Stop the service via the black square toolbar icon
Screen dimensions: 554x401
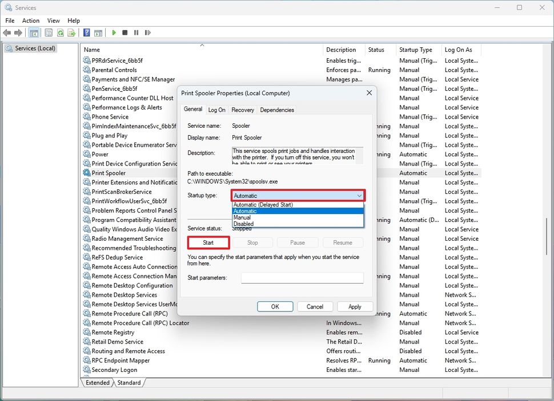click(x=125, y=33)
